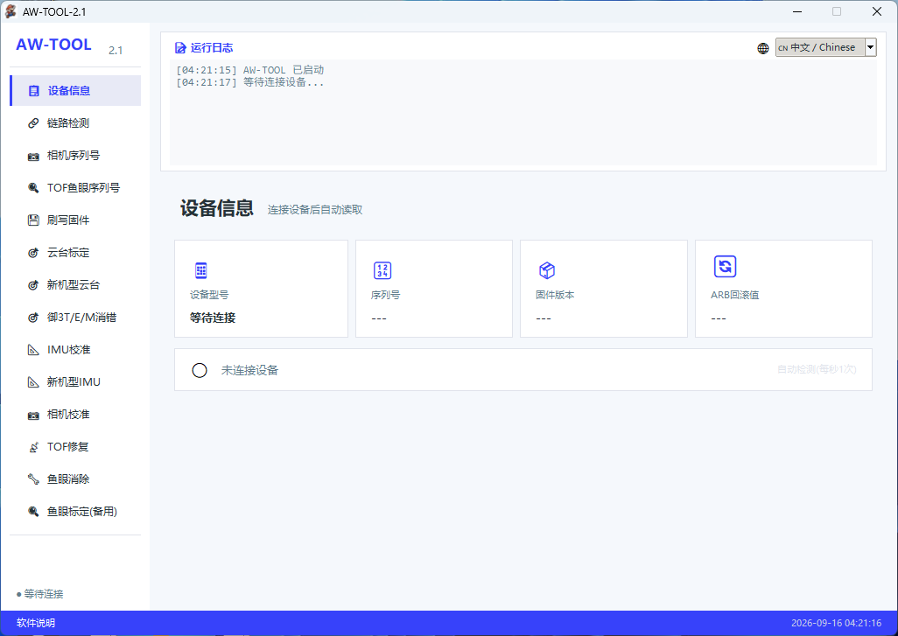Click the TOF鱼眼序列号 magnifier icon
The width and height of the screenshot is (898, 636).
click(x=34, y=188)
